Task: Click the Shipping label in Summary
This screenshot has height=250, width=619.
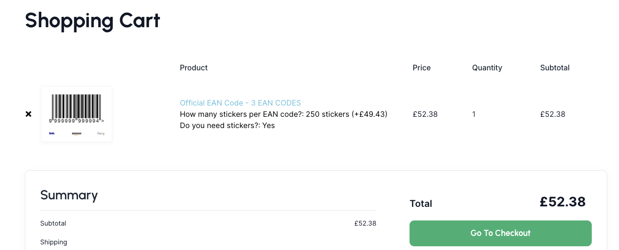Action: click(54, 242)
